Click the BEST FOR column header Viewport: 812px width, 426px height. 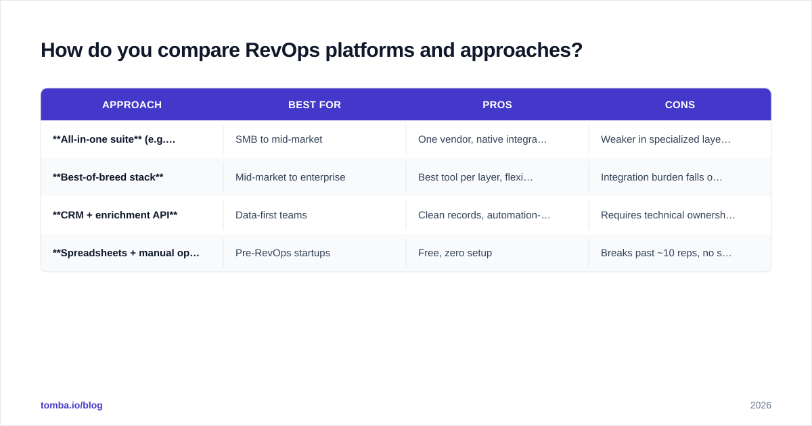(x=315, y=105)
